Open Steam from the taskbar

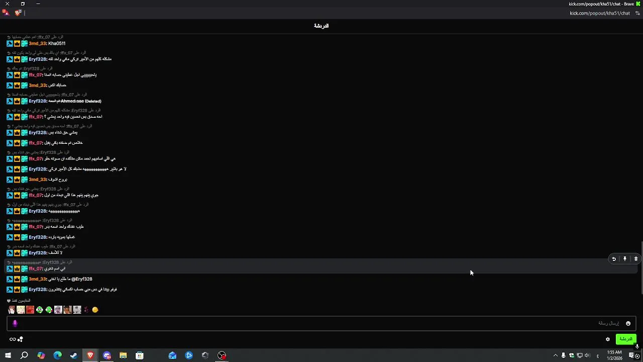coord(74,355)
